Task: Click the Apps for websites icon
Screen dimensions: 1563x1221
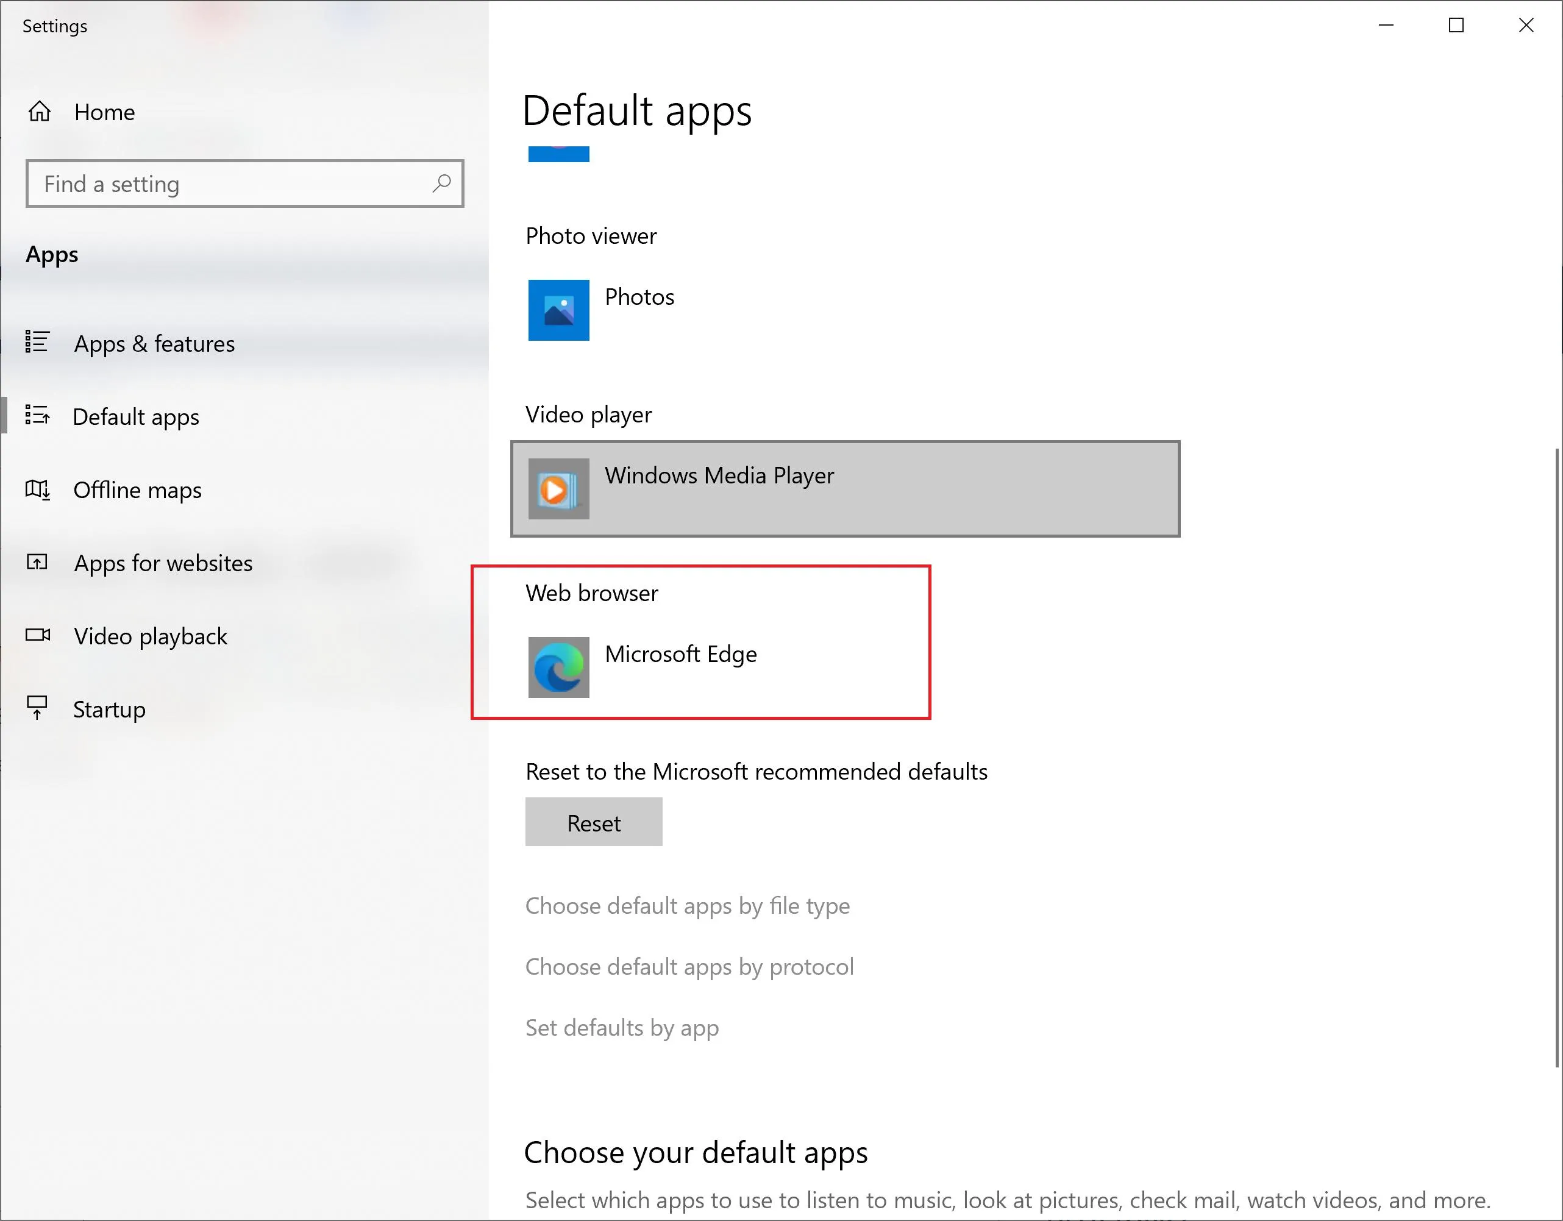Action: [37, 563]
